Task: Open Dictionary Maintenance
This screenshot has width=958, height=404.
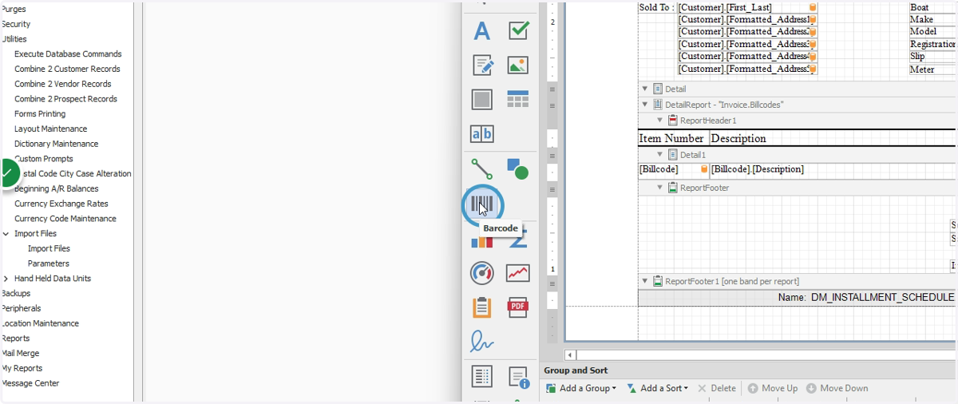Action: 57,144
